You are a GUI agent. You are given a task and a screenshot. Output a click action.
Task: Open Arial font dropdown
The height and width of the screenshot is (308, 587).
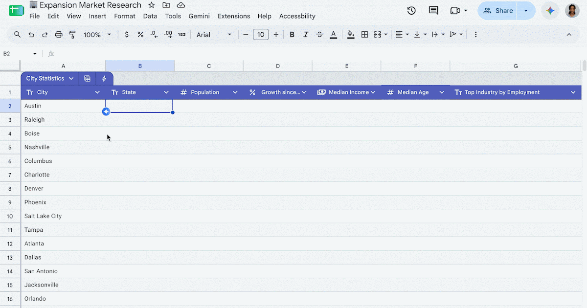click(x=214, y=35)
